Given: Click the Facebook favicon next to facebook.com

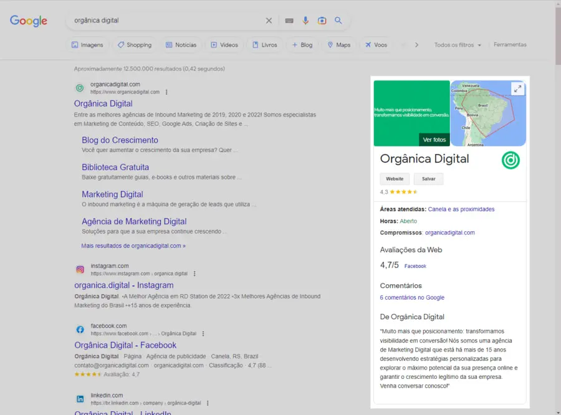Looking at the screenshot, I should pyautogui.click(x=80, y=329).
